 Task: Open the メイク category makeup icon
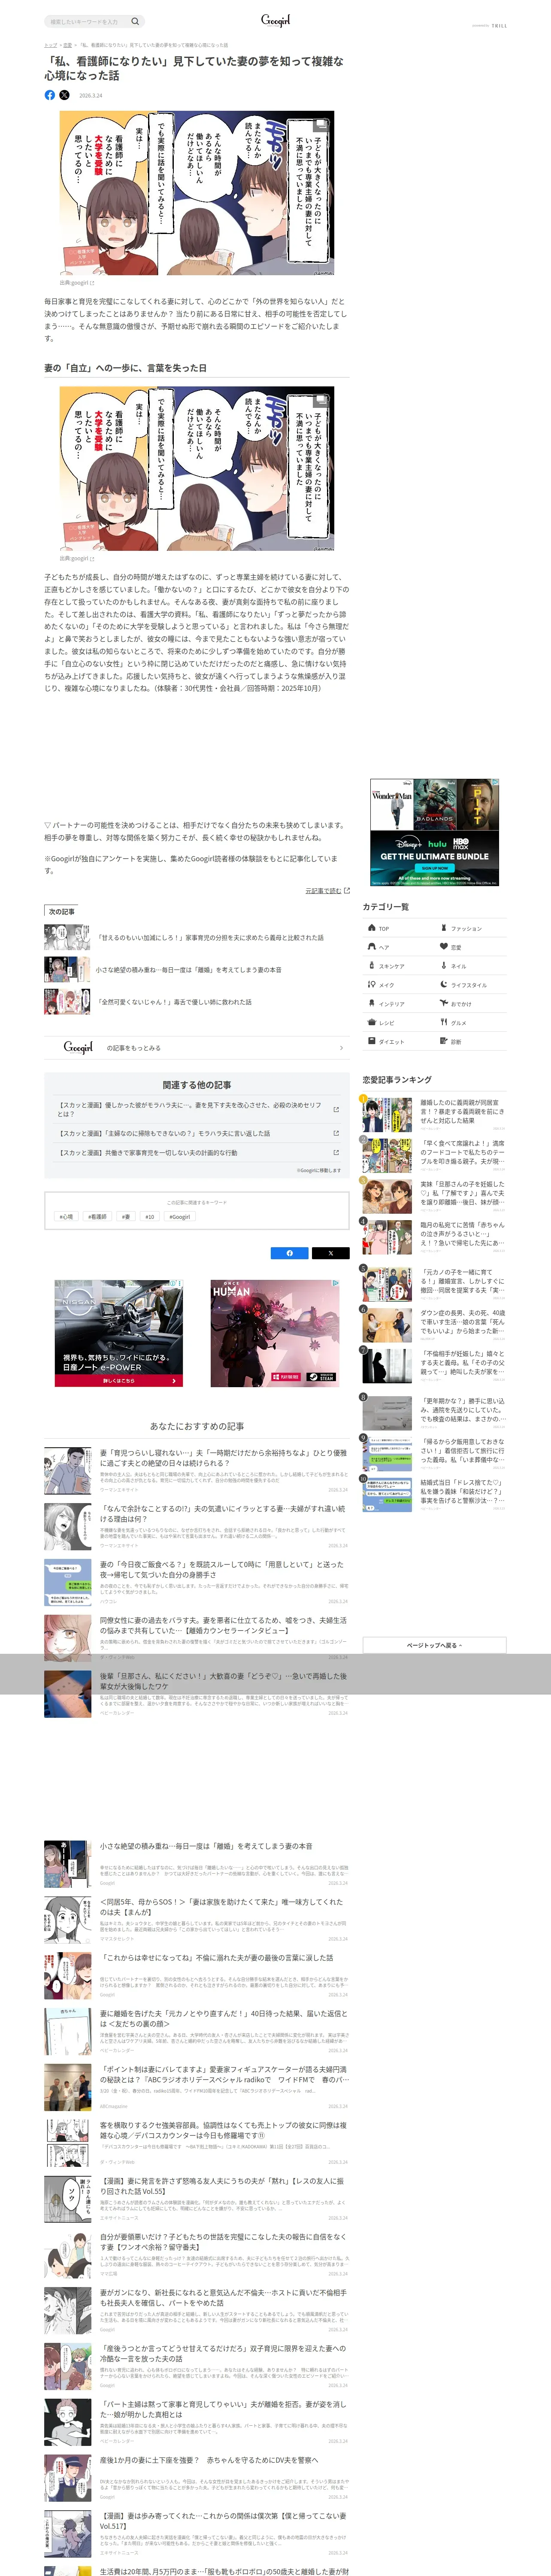pos(372,984)
